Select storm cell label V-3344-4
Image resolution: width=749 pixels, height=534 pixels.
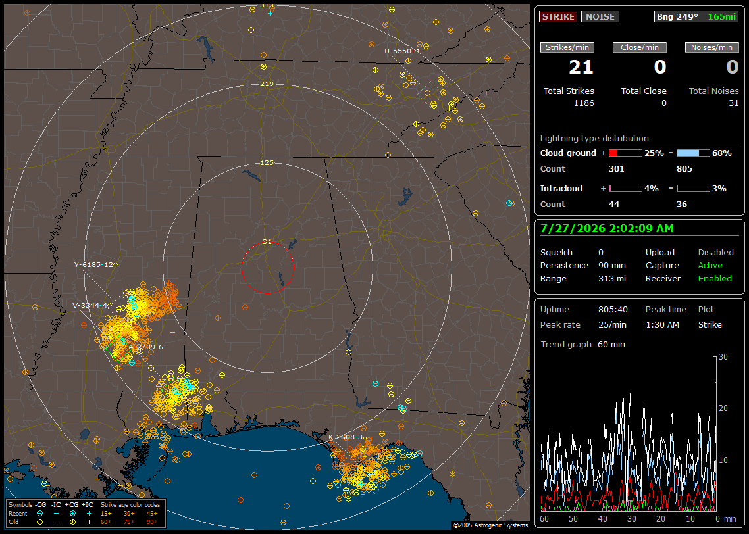click(x=90, y=305)
